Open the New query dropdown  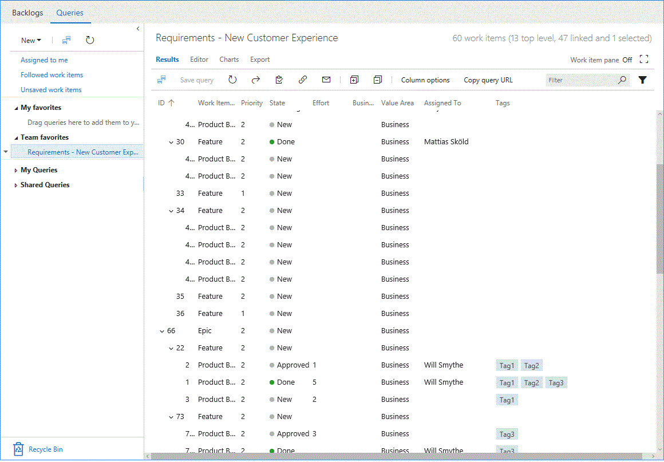click(x=31, y=40)
